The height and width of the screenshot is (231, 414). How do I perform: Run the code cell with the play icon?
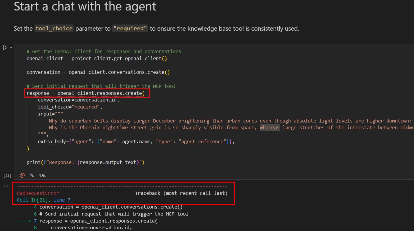(x=5, y=48)
